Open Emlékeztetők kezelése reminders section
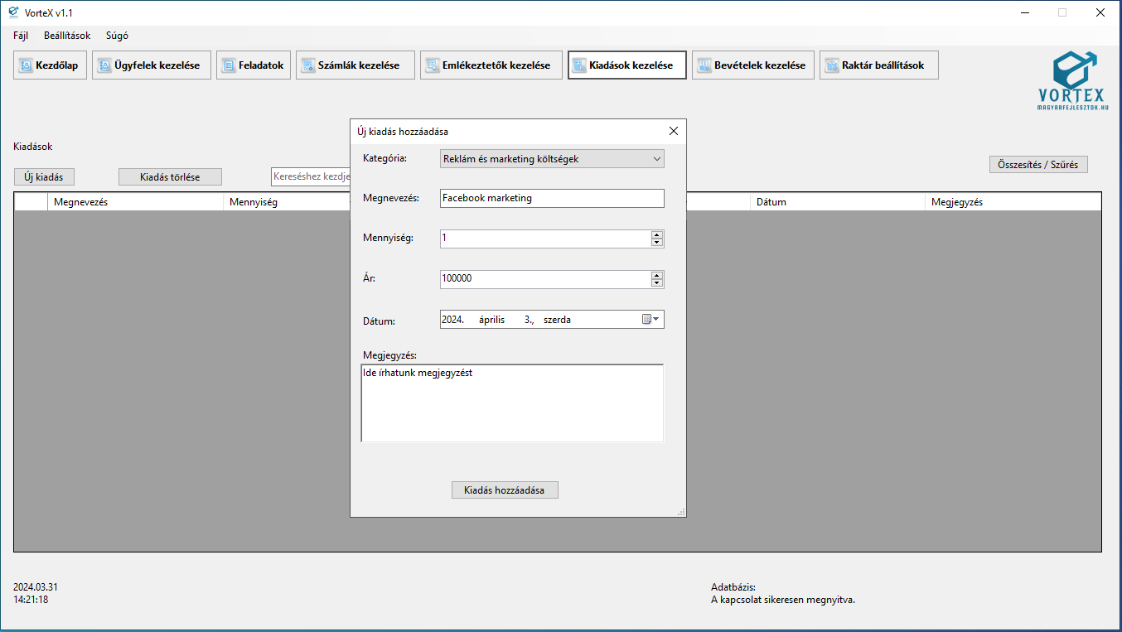This screenshot has width=1122, height=632. click(491, 65)
